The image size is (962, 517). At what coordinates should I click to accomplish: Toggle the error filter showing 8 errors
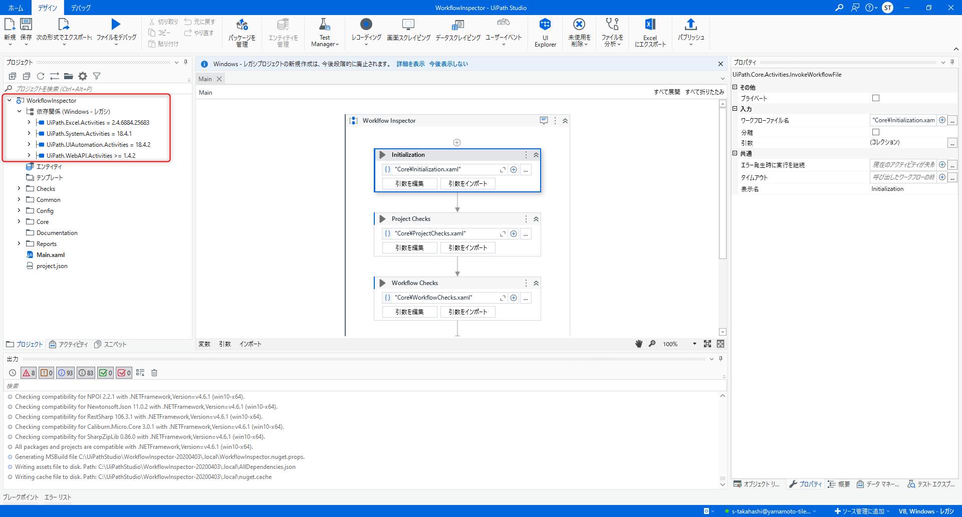29,373
